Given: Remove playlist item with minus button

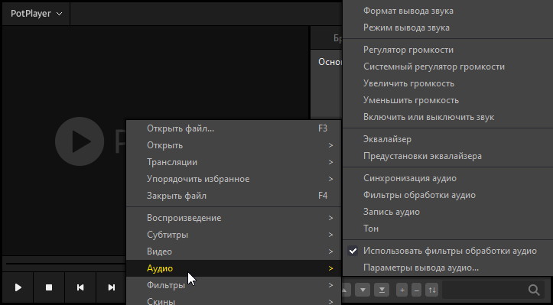Looking at the screenshot, I should click(417, 290).
